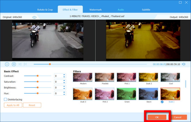Enable the Deinterlacing checkbox
This screenshot has width=191, height=122.
(6, 99)
